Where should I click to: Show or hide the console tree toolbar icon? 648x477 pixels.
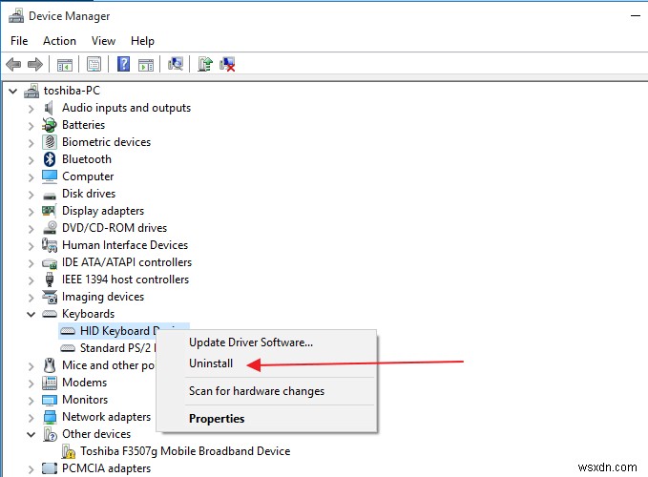[x=65, y=65]
